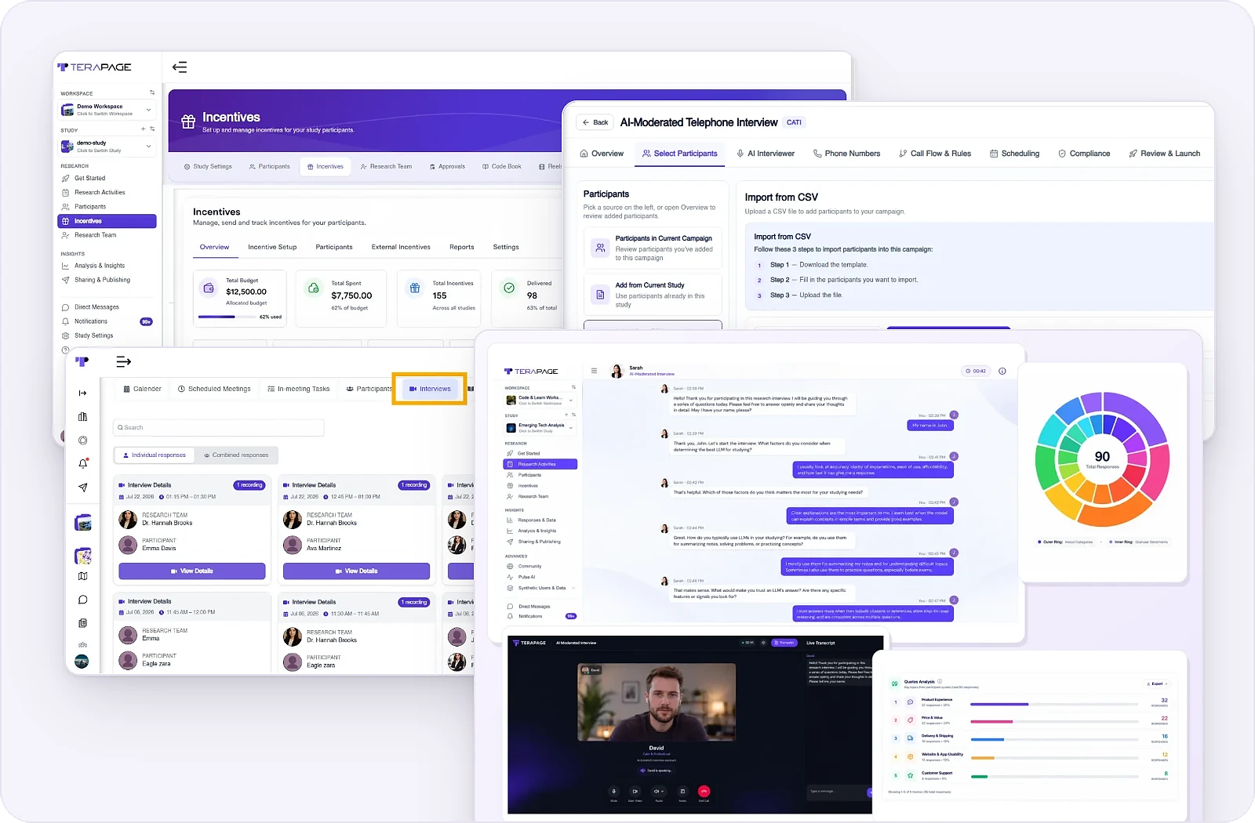This screenshot has height=823, width=1255.
Task: Open user avatar at bottom of collapsed sidebar
Action: tap(82, 662)
